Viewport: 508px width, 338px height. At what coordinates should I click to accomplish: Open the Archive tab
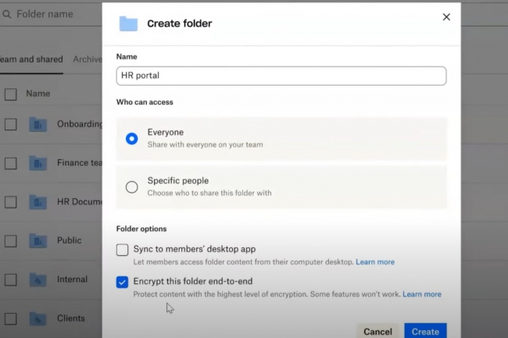pos(88,59)
